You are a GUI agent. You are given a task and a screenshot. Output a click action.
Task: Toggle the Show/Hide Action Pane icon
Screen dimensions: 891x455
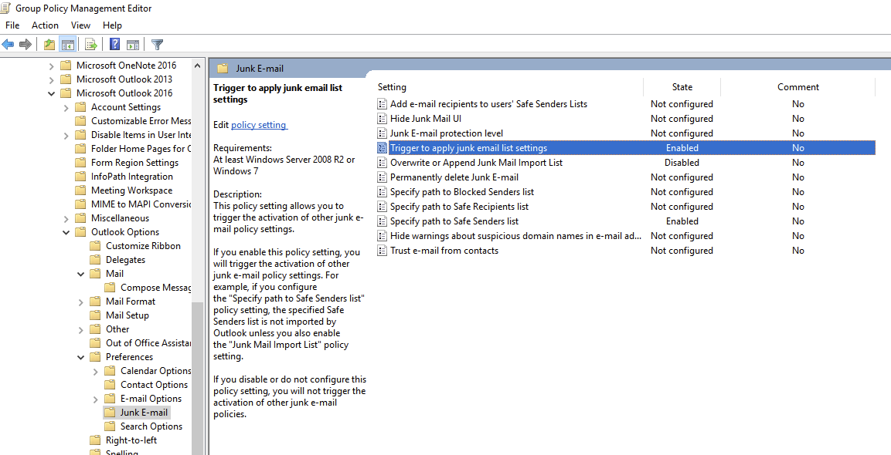(133, 44)
